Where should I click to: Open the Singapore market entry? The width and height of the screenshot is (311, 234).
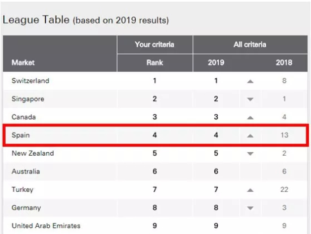tap(28, 99)
